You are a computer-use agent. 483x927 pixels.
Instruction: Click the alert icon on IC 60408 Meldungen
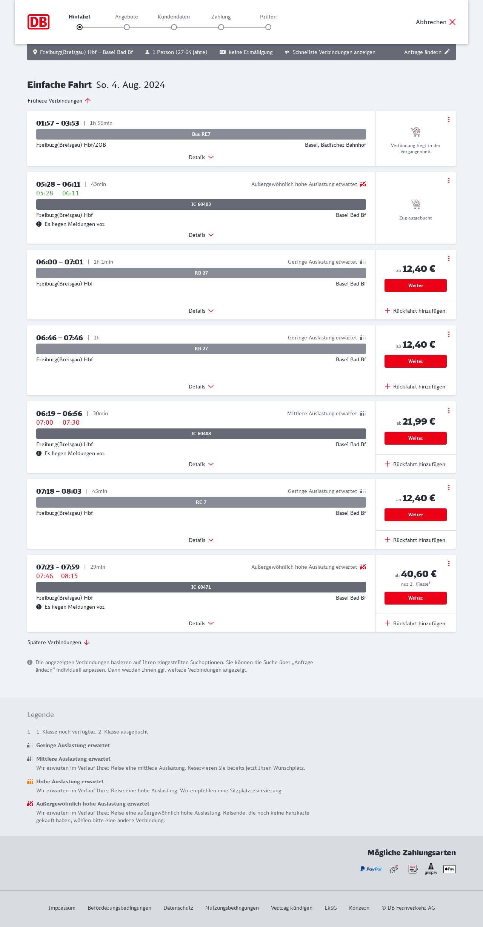point(39,453)
